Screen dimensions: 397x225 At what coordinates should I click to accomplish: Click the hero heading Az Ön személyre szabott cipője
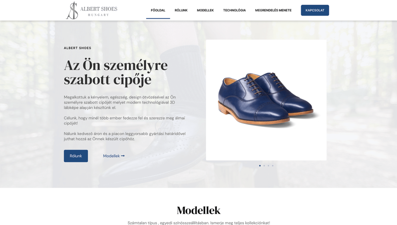pyautogui.click(x=116, y=72)
